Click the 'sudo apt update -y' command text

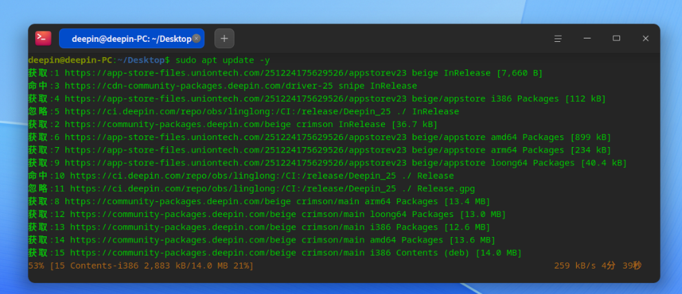tap(223, 60)
